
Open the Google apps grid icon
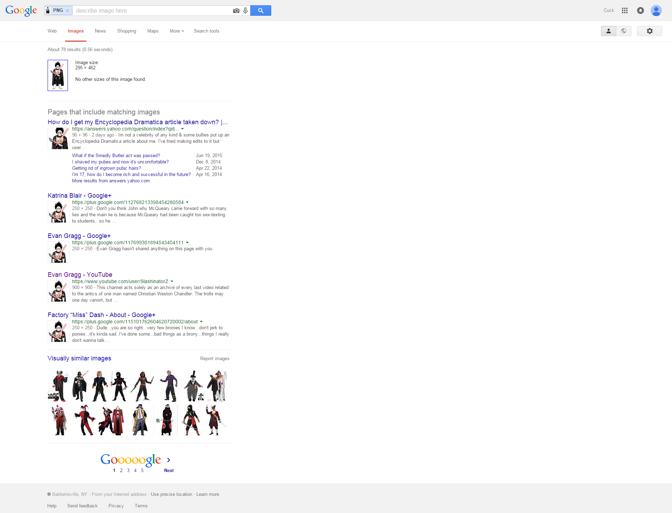625,10
